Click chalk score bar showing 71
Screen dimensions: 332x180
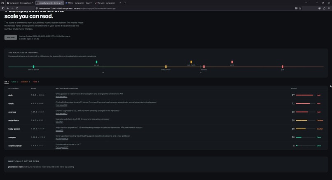pyautogui.click(x=305, y=103)
